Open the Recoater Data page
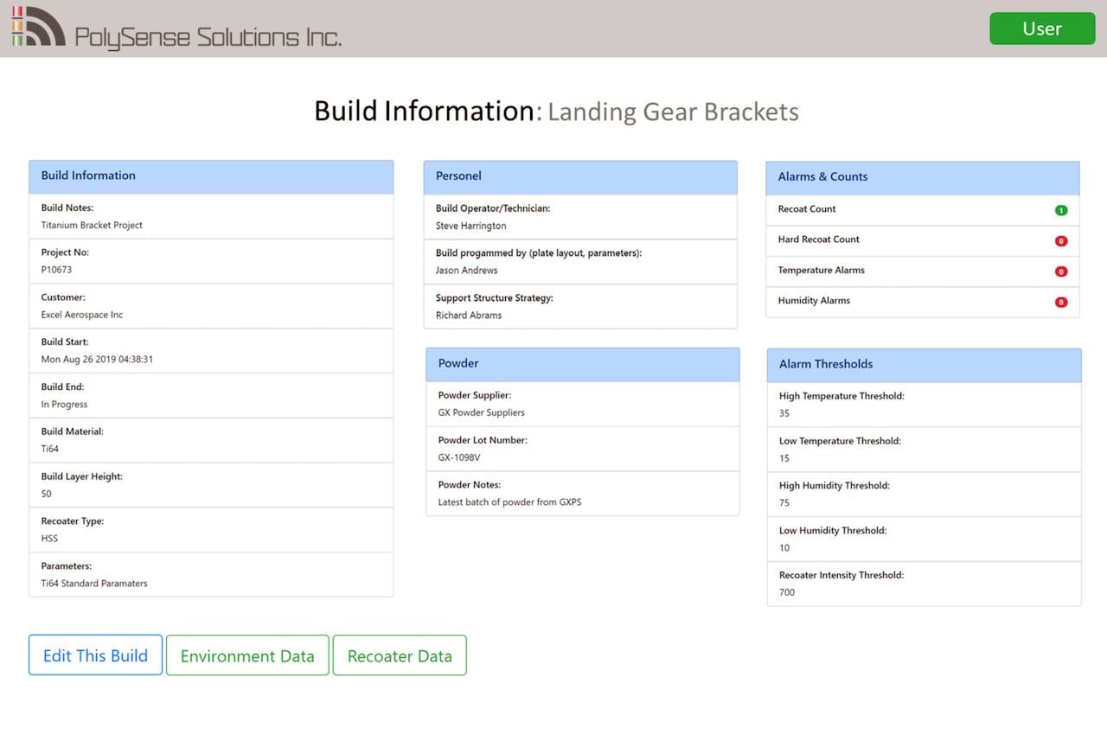Screen dimensions: 1107x741 pos(400,655)
